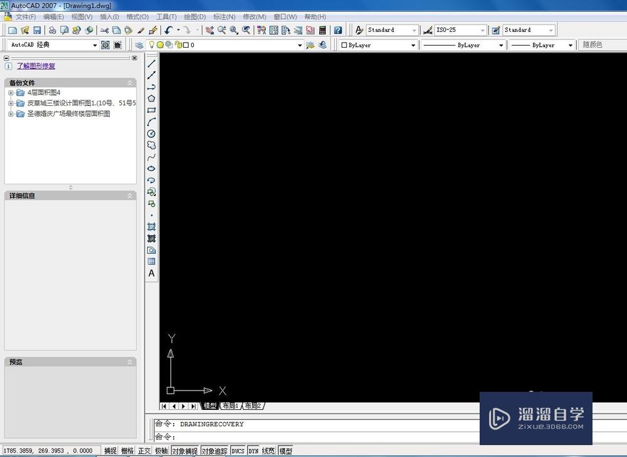Click the 模型 button in status bar
This screenshot has width=627, height=457.
(x=285, y=451)
